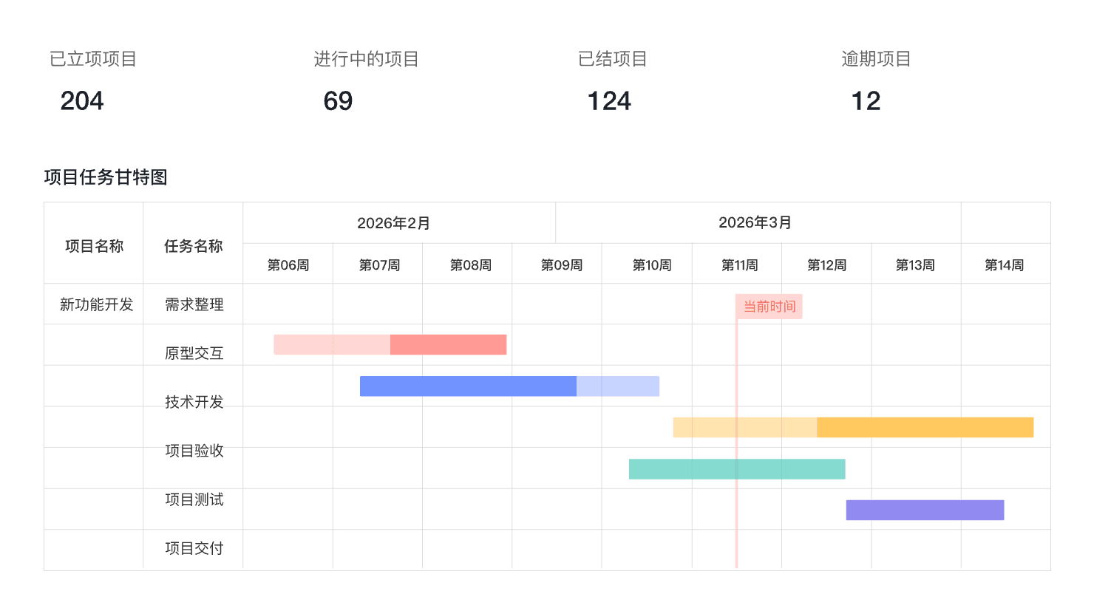Open the 逾期项目 statistic showing 12
Viewport: 1094px width, 594px height.
pyautogui.click(x=866, y=101)
